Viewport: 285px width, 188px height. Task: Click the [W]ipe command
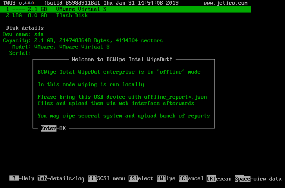point(166,178)
